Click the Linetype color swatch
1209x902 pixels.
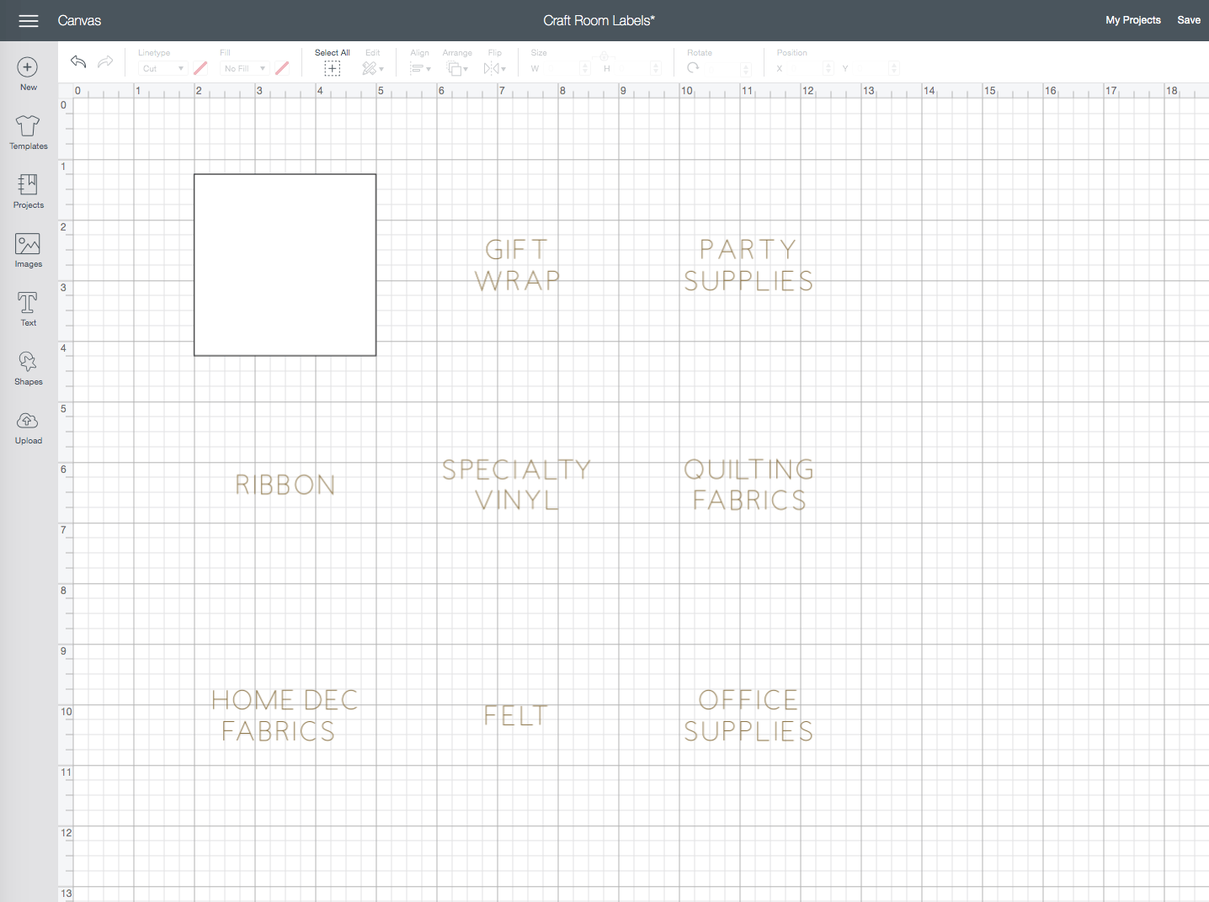200,68
